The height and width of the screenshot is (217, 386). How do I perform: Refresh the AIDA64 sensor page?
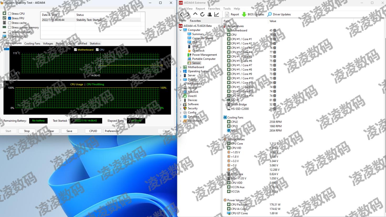pyautogui.click(x=202, y=14)
